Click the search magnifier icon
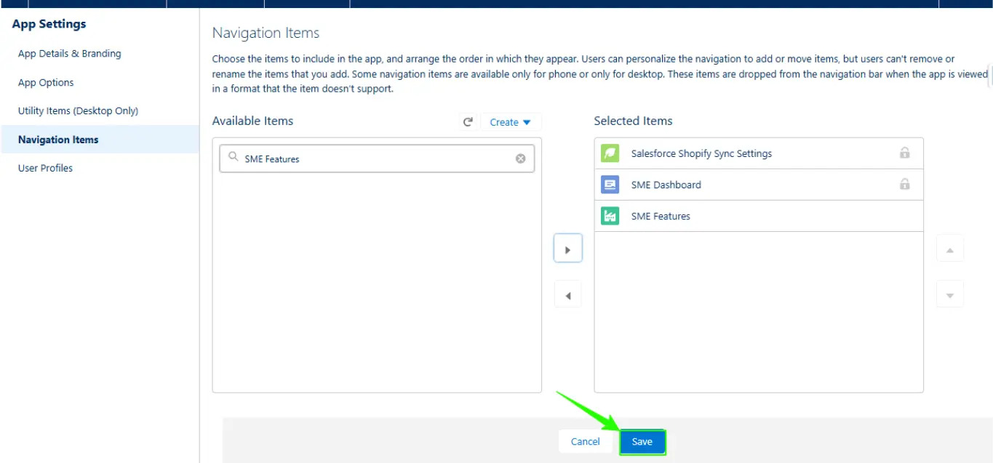993x463 pixels. [233, 157]
